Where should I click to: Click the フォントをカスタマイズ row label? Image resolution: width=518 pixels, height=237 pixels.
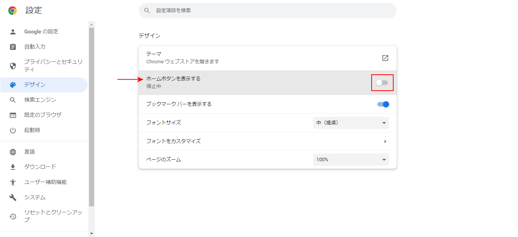pos(173,141)
